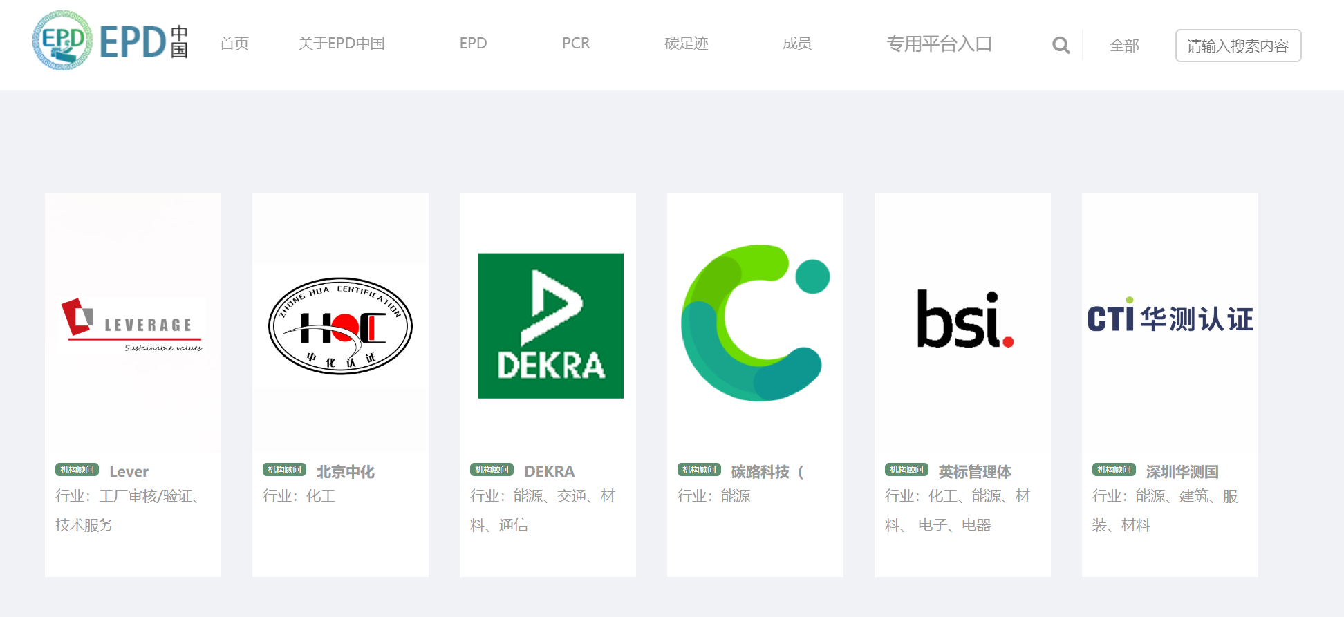Click 行业：能源 under 碳路科技

click(x=714, y=496)
